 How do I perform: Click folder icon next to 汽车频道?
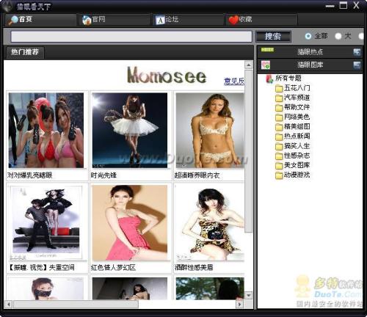point(279,98)
